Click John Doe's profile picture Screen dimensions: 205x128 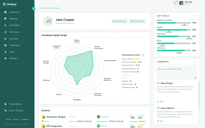point(181,3)
